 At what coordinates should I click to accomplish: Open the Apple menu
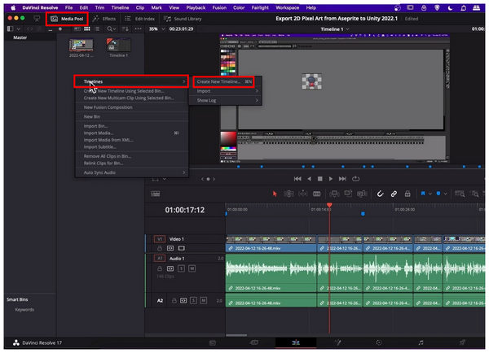[x=13, y=8]
